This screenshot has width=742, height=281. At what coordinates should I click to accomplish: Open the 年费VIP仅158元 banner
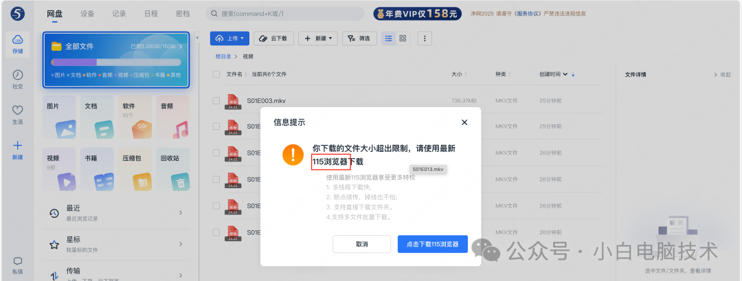418,14
